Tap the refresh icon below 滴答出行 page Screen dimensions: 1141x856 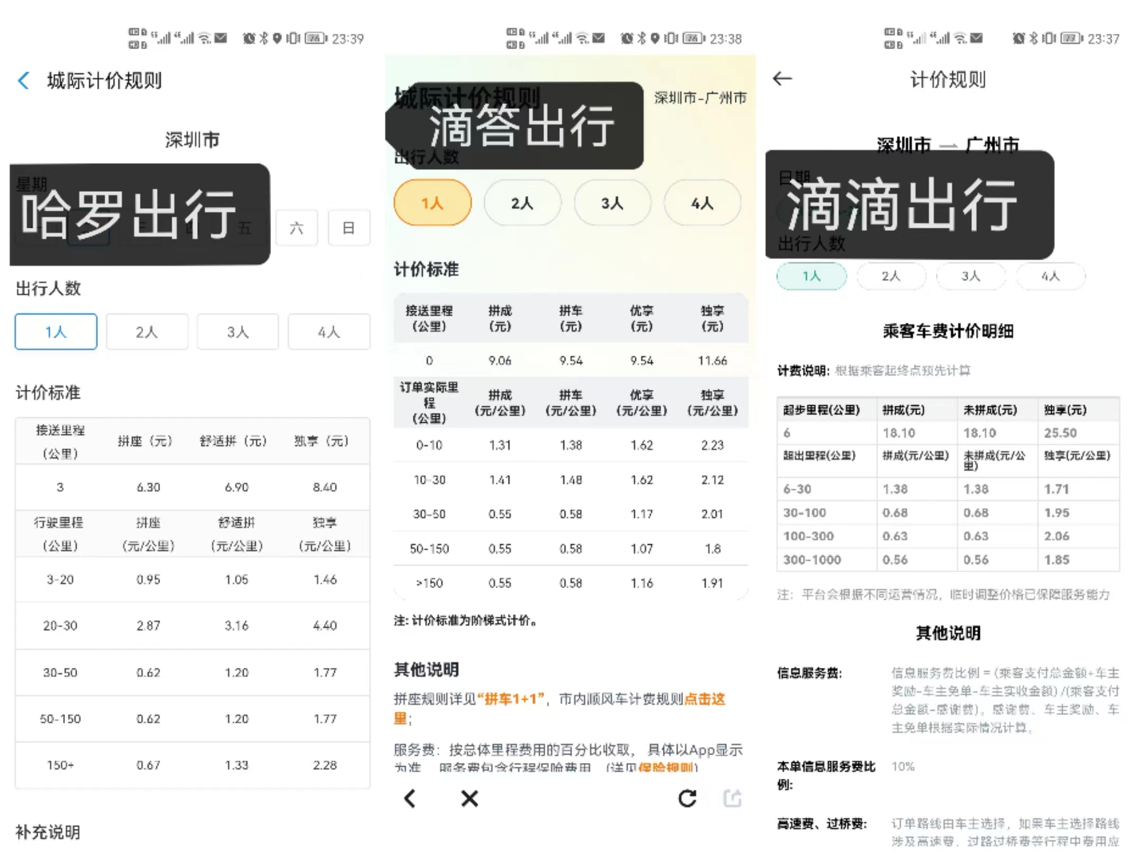point(687,799)
